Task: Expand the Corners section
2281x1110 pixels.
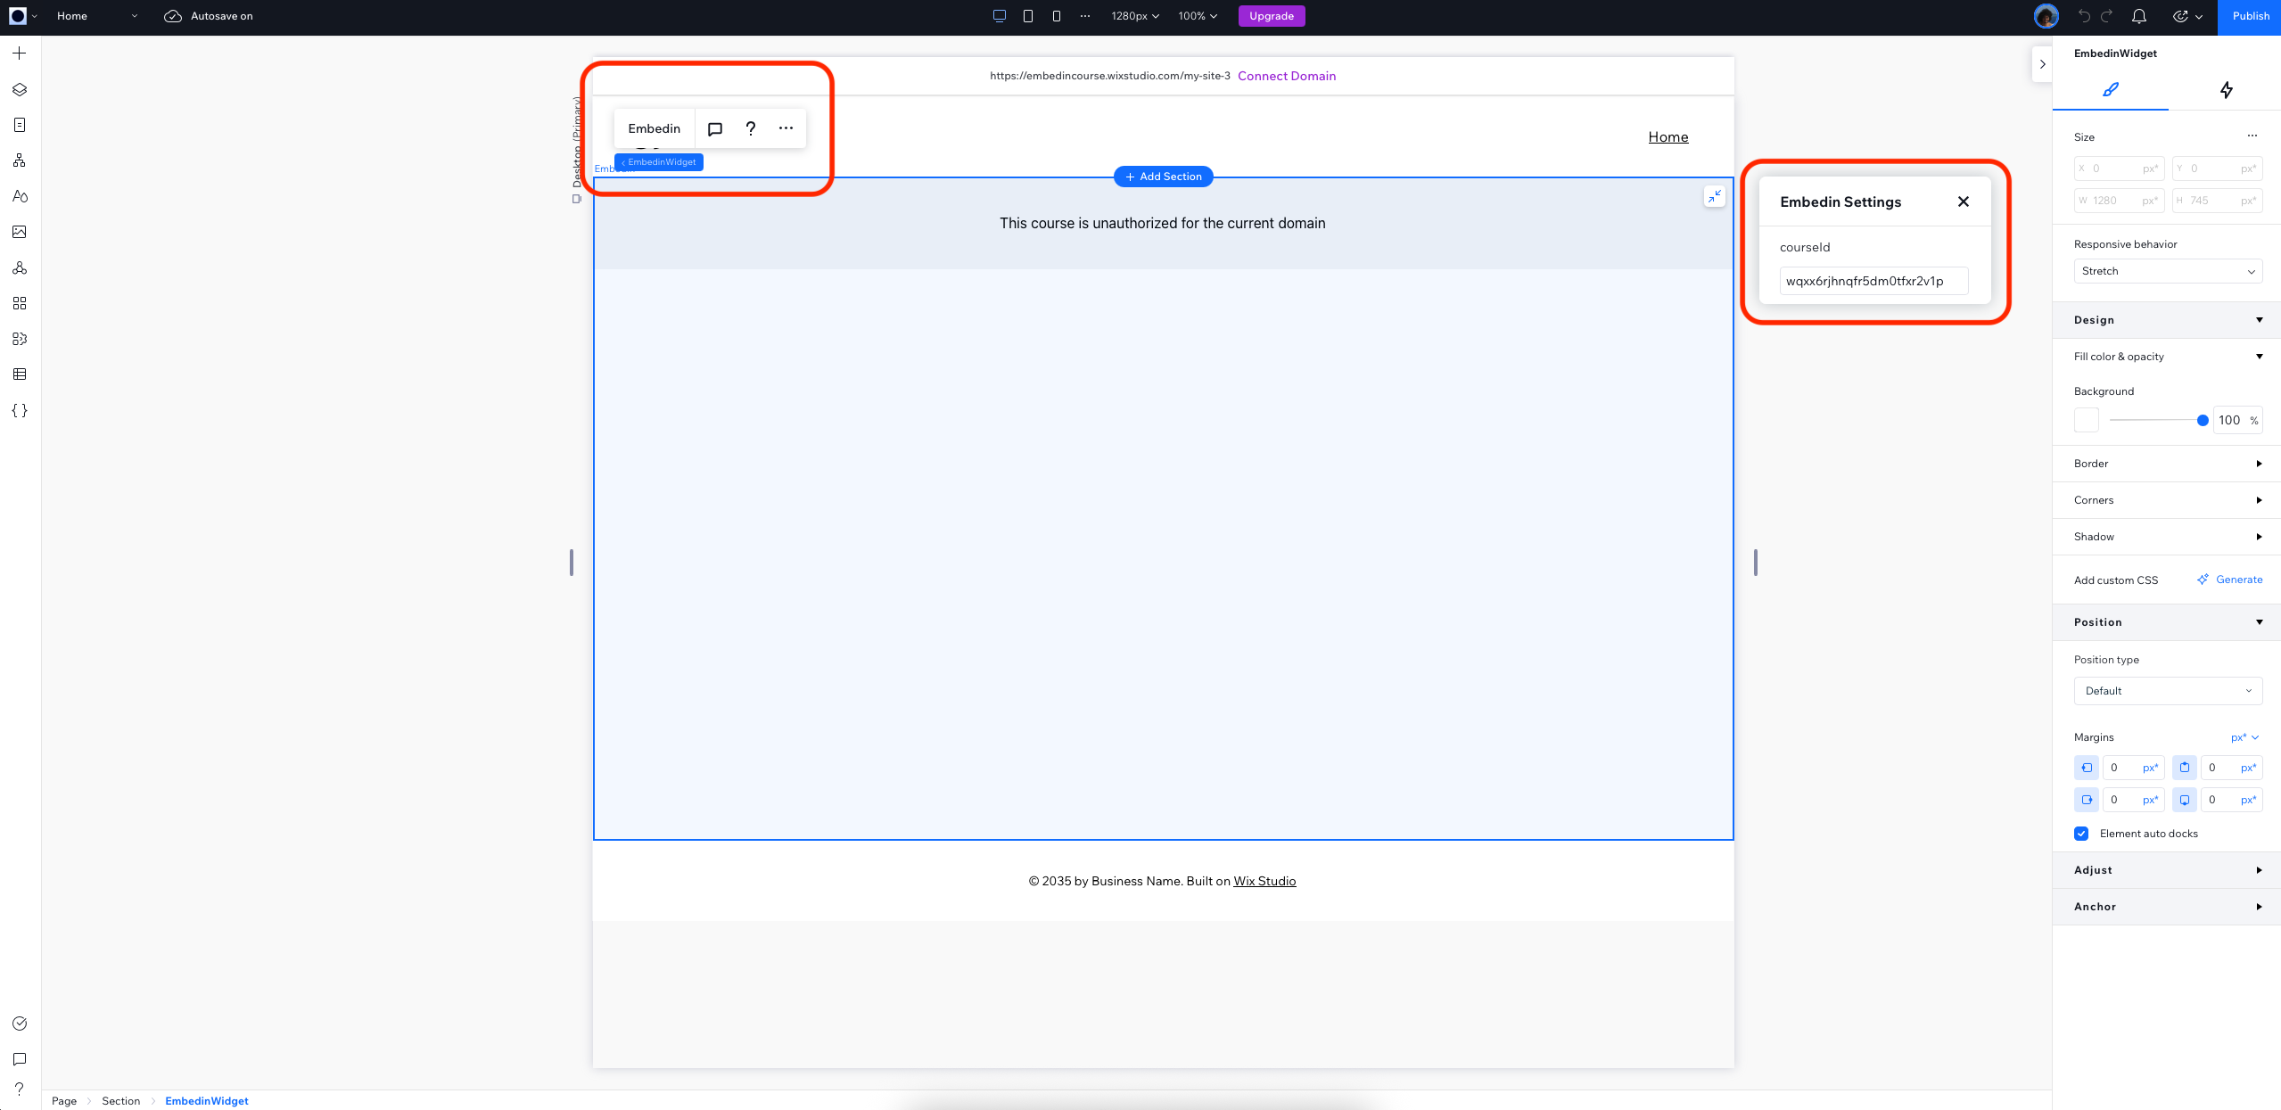Action: (x=2166, y=500)
